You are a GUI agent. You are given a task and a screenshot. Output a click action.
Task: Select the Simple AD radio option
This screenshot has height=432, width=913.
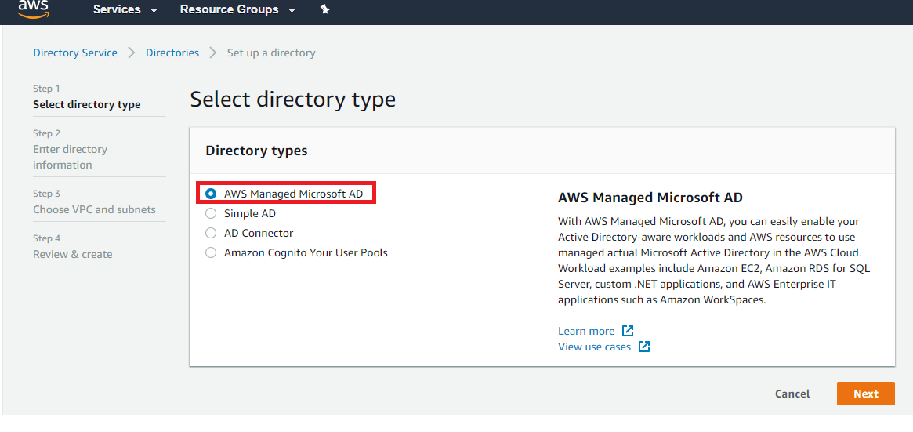(211, 213)
